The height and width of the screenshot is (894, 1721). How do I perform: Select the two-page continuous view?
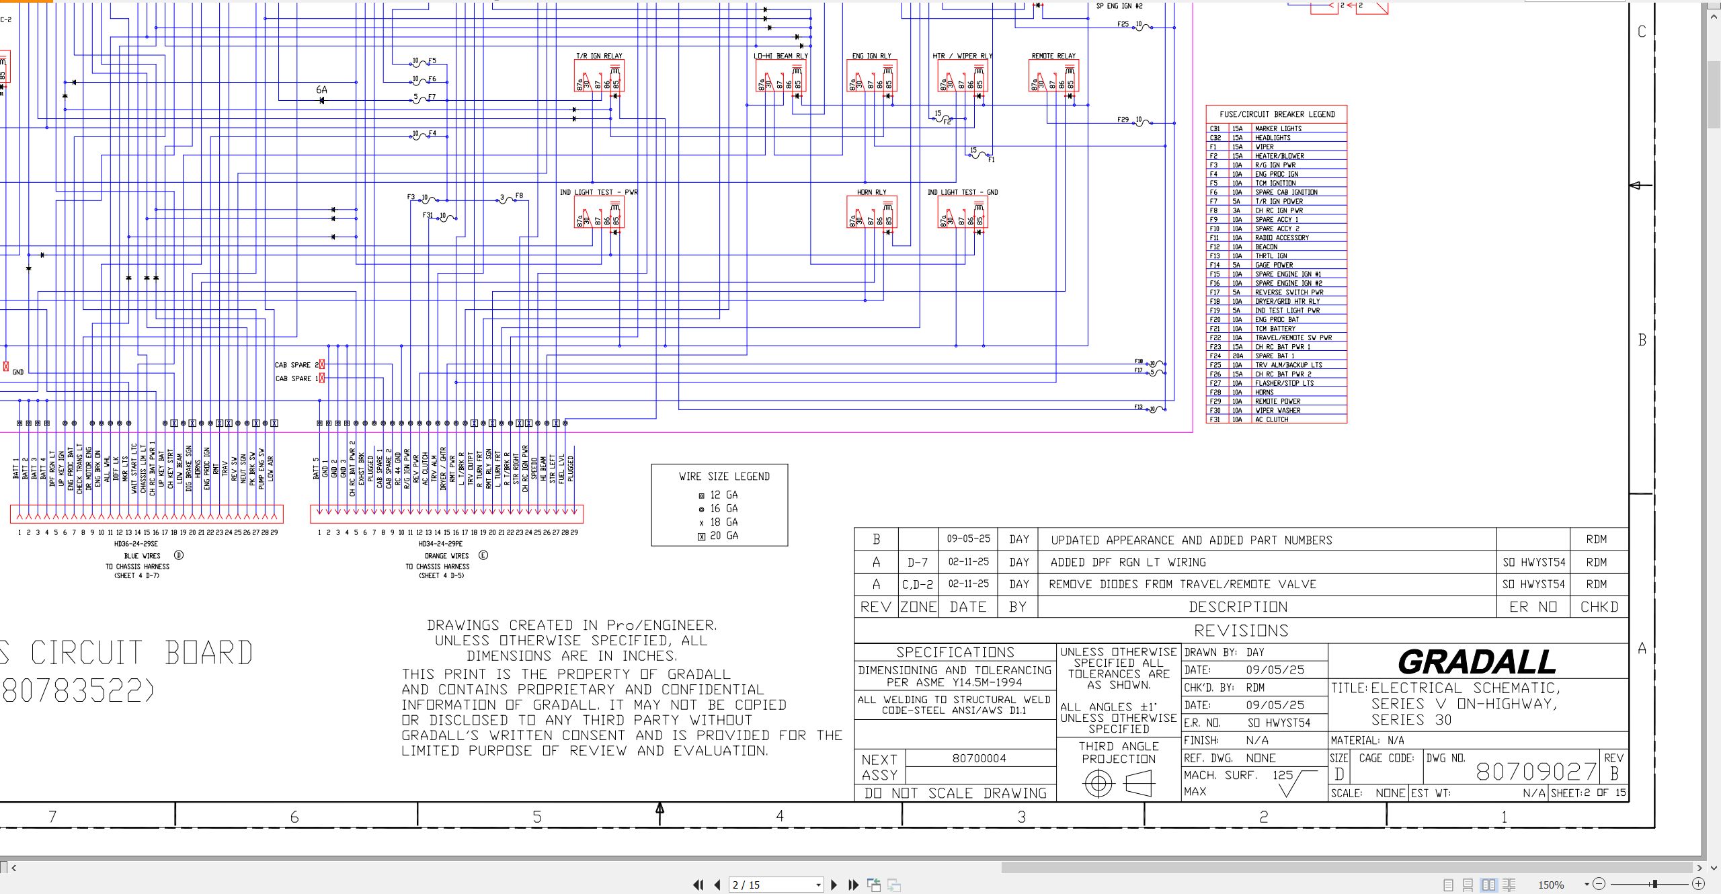click(1509, 885)
